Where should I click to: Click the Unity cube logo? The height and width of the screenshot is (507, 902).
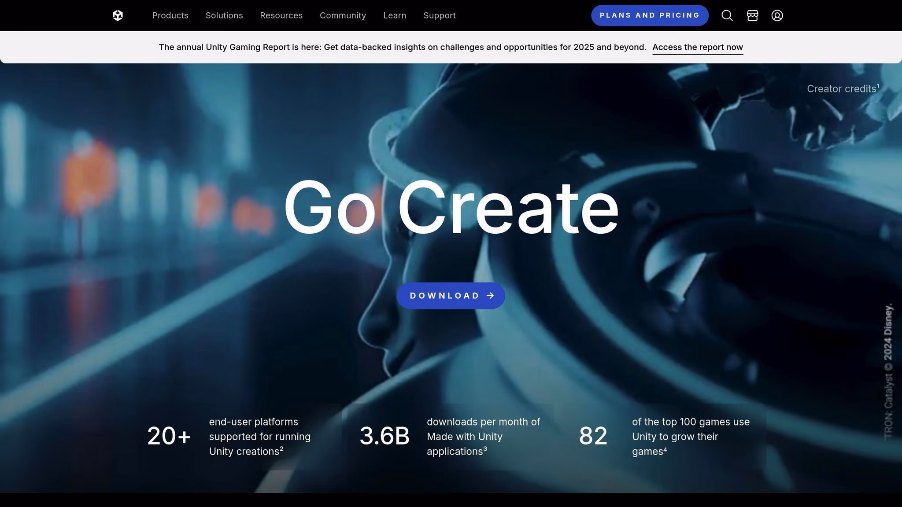tap(118, 15)
